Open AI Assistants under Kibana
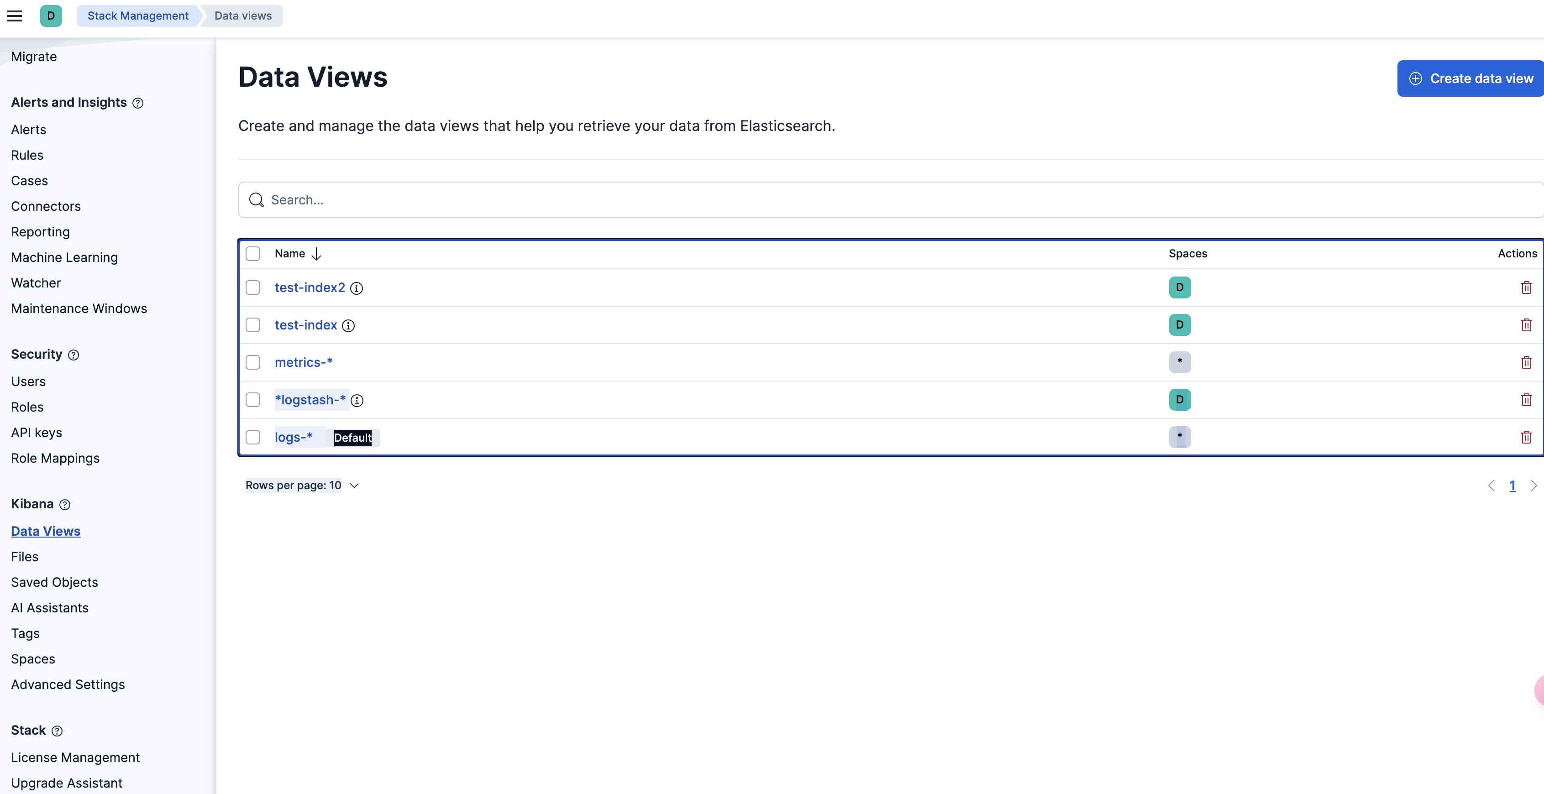The image size is (1544, 794). pyautogui.click(x=50, y=608)
